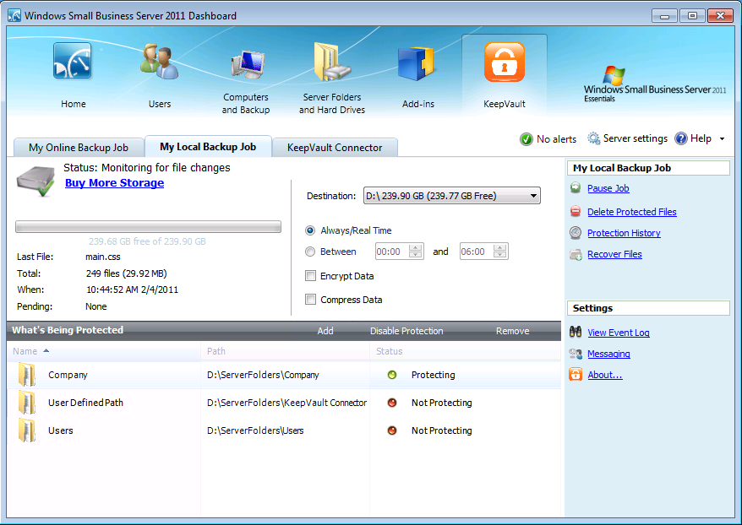The width and height of the screenshot is (742, 525).
Task: Click the No alerts label
Action: click(556, 139)
